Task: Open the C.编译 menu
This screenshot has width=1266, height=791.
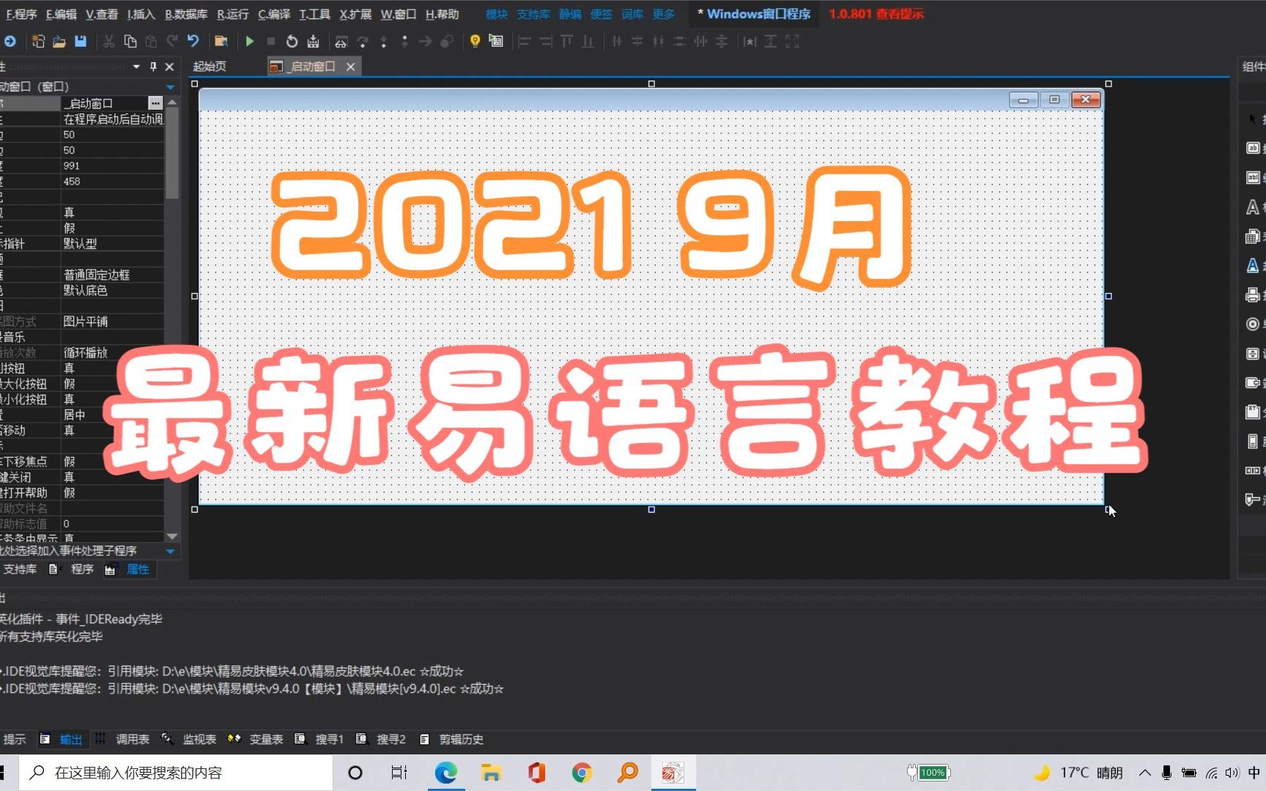Action: 274,14
